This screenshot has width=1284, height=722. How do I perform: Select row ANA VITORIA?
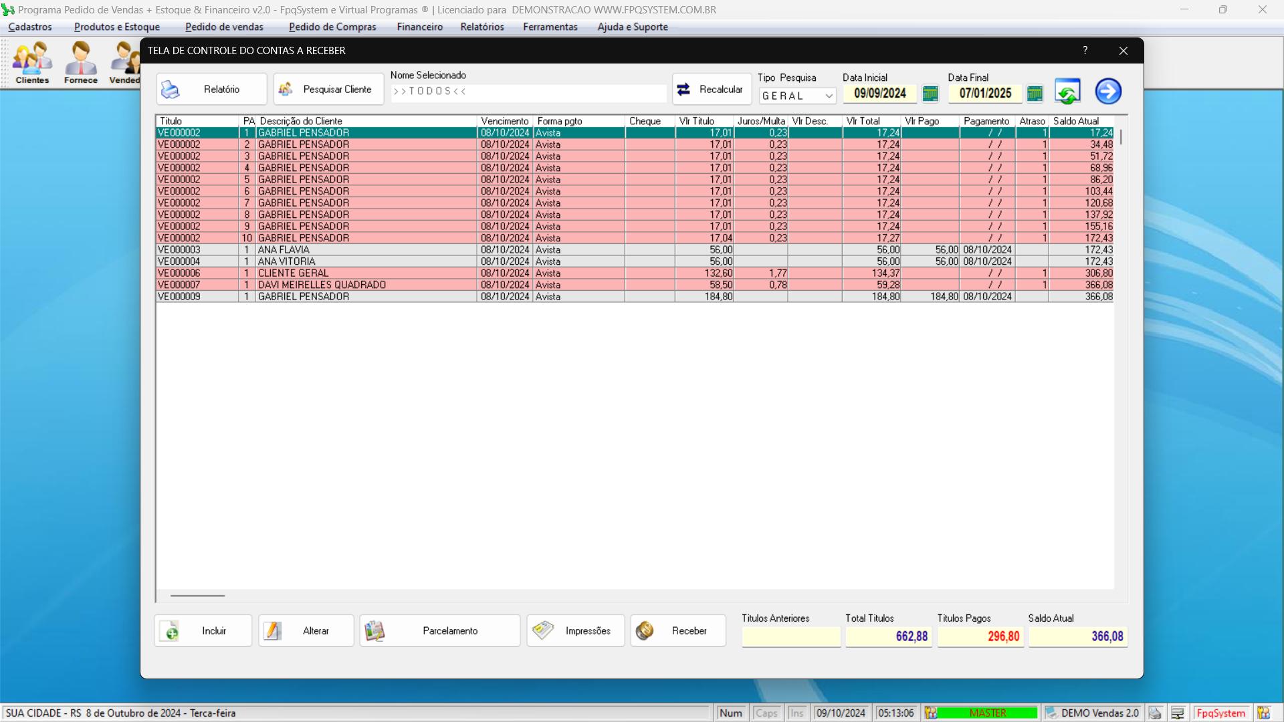pos(635,261)
